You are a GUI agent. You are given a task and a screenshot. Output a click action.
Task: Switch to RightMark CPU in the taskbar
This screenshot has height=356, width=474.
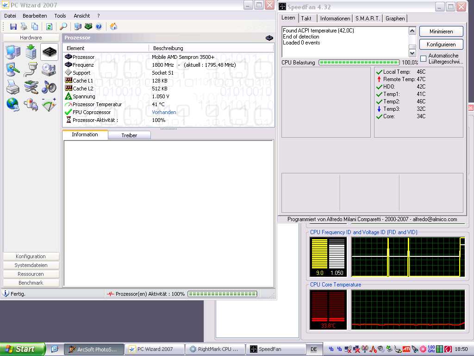point(215,350)
